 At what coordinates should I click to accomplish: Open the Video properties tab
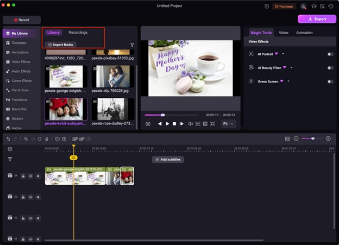[x=283, y=33]
